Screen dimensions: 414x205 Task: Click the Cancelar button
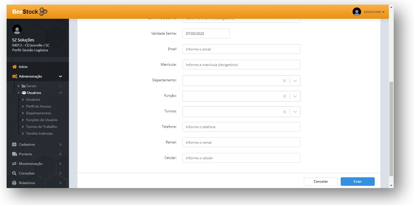pos(321,181)
